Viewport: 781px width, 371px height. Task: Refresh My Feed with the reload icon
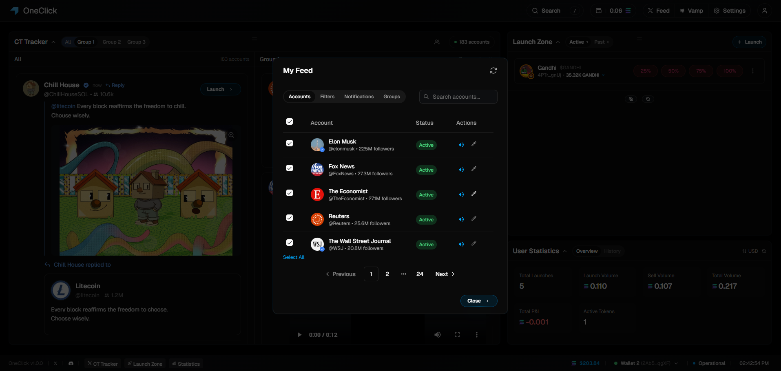click(x=493, y=71)
